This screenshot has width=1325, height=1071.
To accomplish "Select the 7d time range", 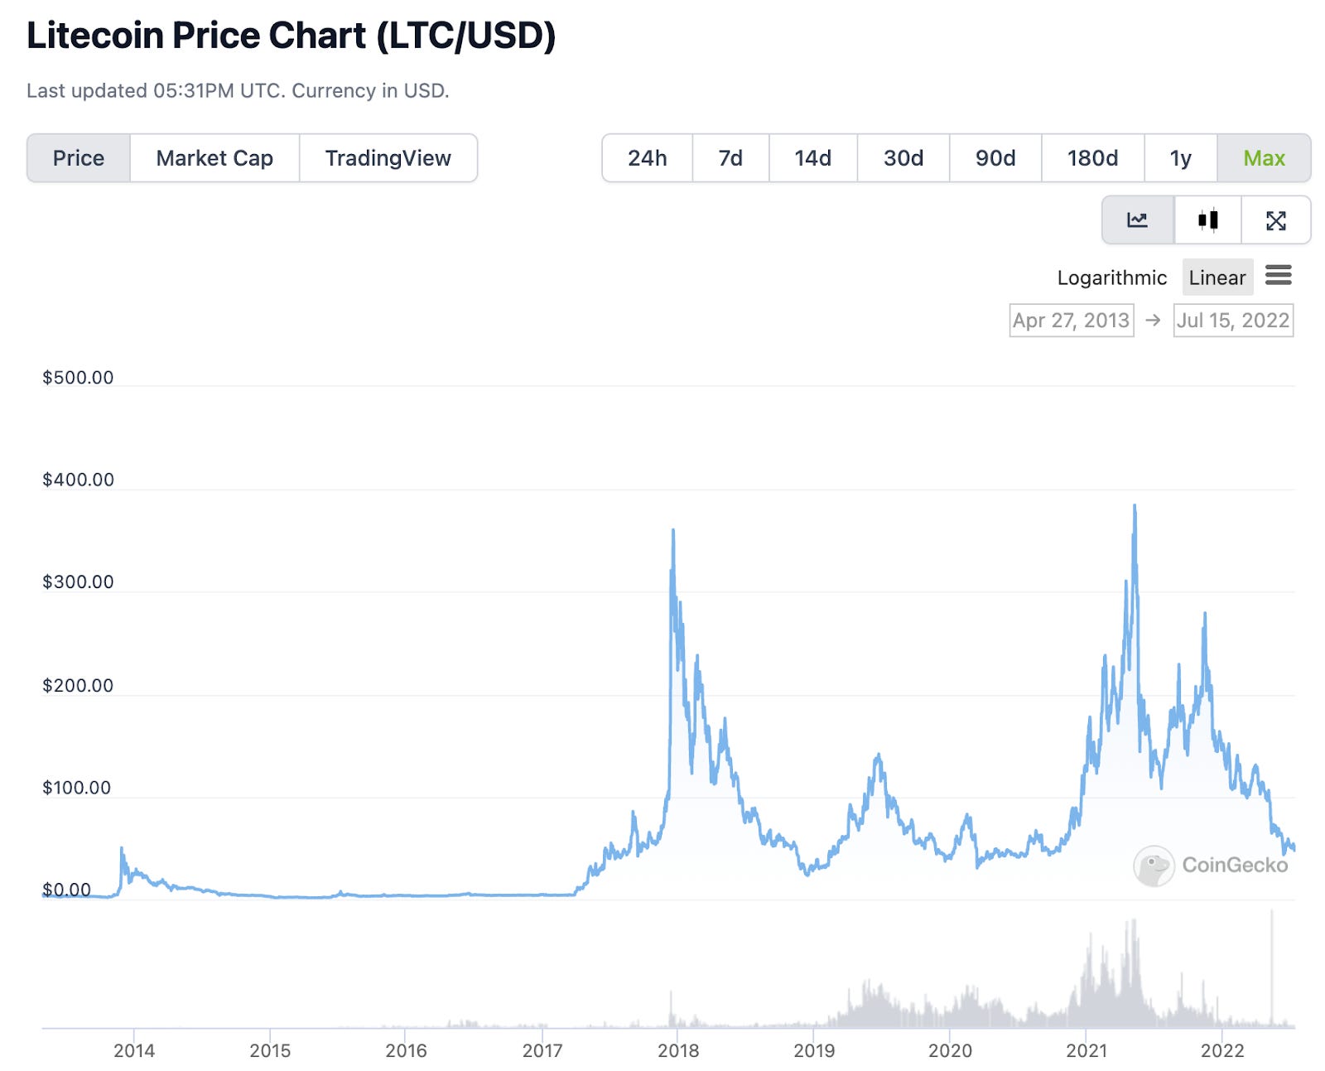I will point(730,157).
